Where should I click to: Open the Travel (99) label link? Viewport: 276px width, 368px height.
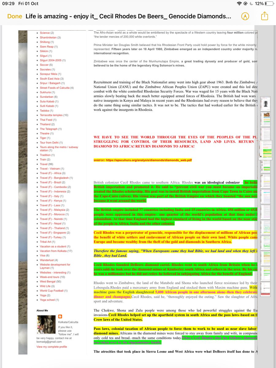click(x=44, y=164)
